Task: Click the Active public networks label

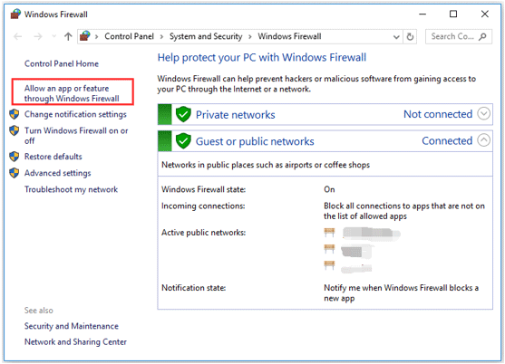Action: click(204, 233)
